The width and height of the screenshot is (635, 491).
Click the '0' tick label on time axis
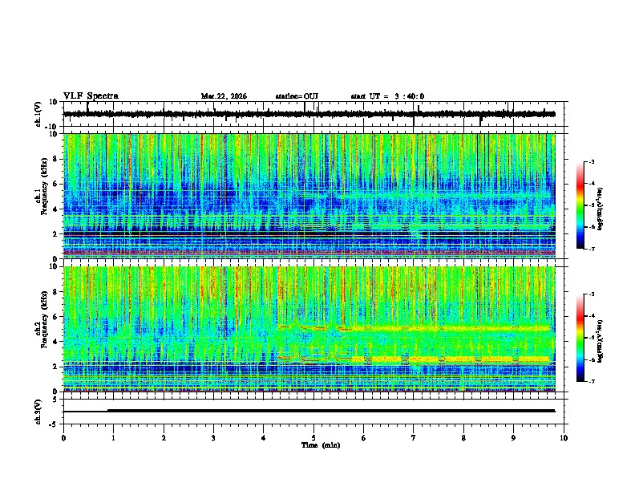point(63,438)
